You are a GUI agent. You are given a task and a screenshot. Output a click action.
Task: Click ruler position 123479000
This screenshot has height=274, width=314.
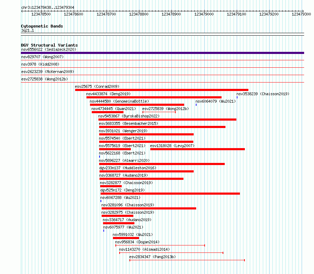pos(204,14)
